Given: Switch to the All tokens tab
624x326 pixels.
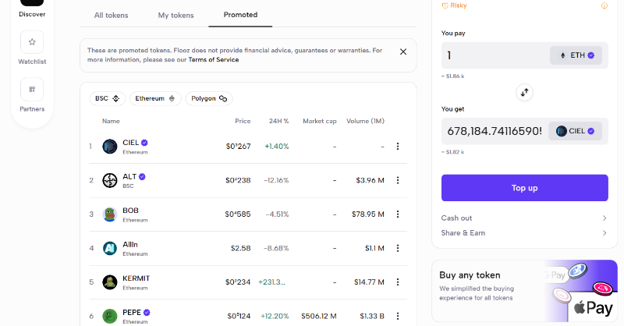Looking at the screenshot, I should pos(111,15).
